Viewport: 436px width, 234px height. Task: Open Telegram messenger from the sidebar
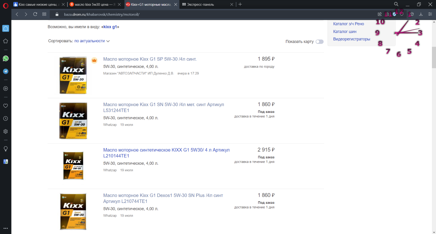click(5, 71)
